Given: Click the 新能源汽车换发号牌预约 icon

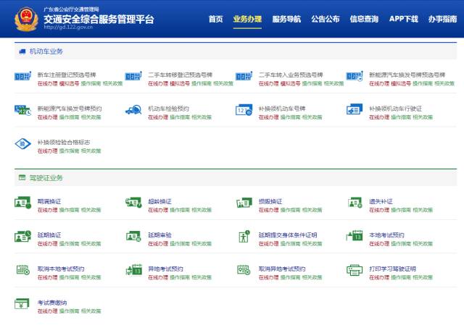Looking at the screenshot, I should pos(22,111).
